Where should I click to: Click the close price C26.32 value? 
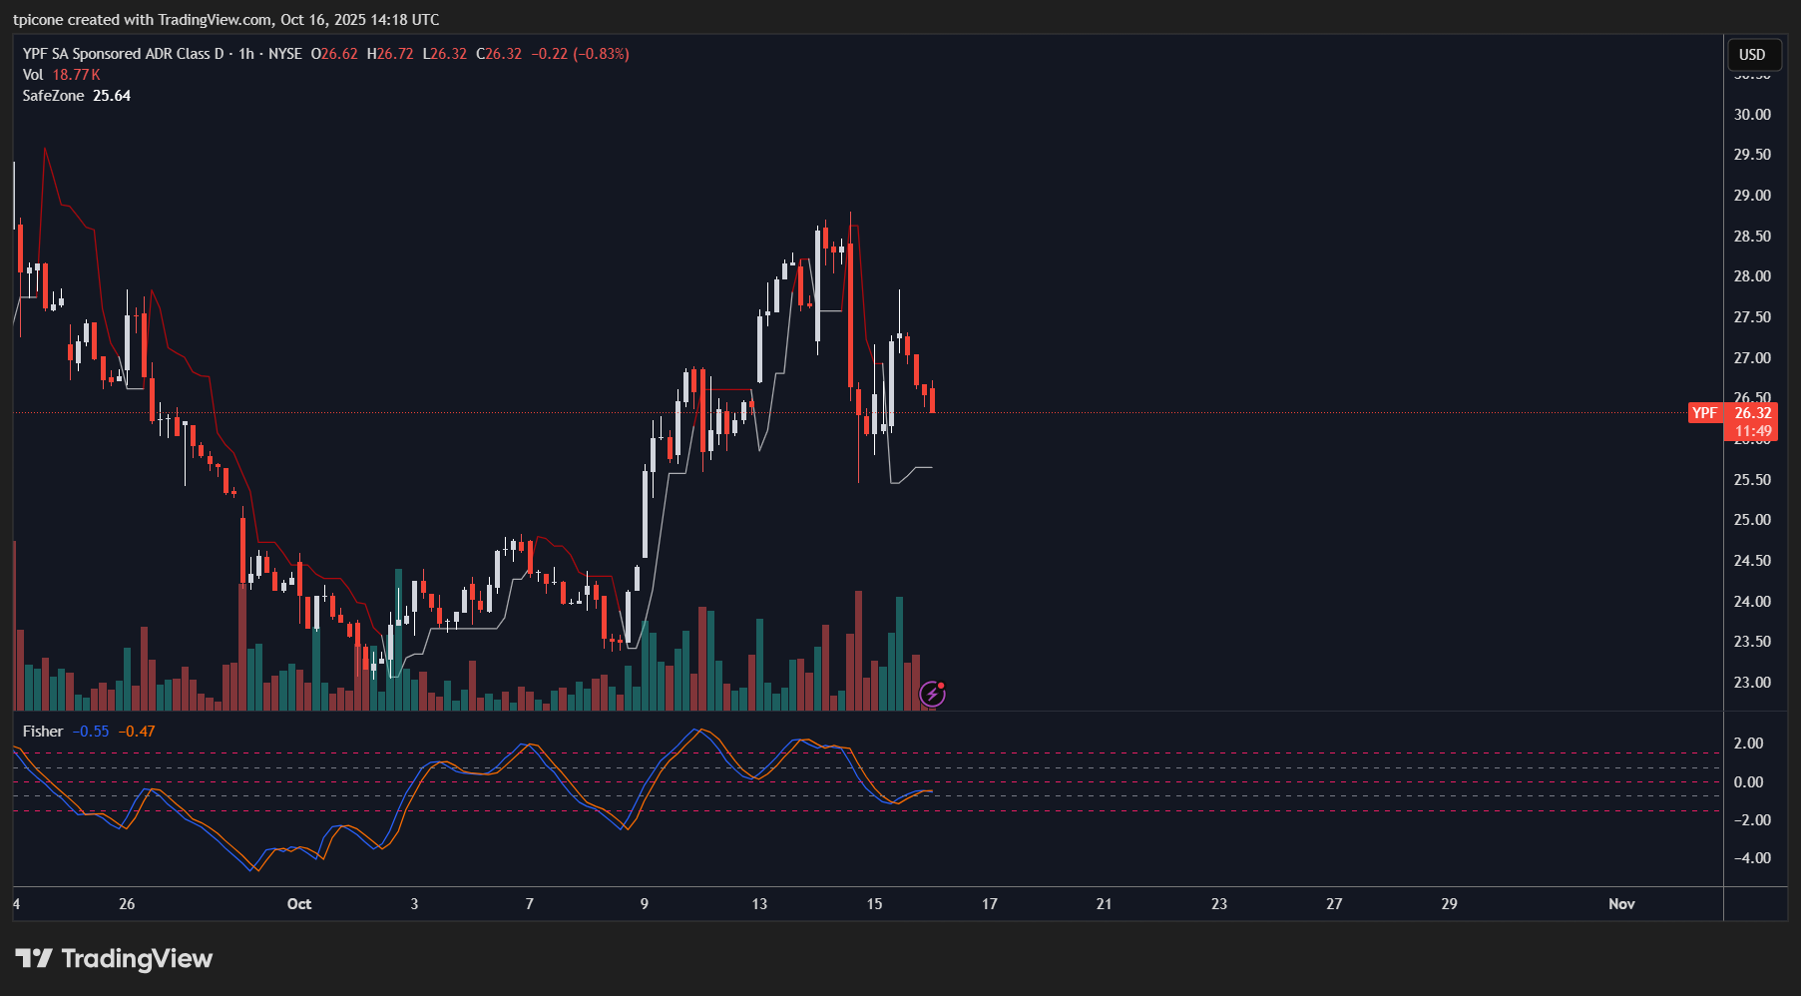[x=499, y=54]
